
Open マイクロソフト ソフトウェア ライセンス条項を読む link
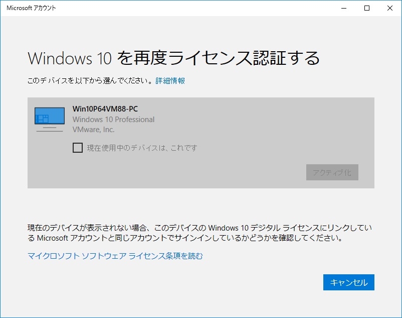115,256
